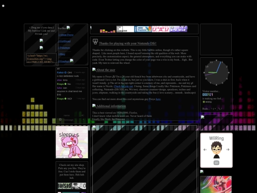Viewport: 257px width, 193px height.
Task: Click the pink kaomoji badge
Action: 160,29
